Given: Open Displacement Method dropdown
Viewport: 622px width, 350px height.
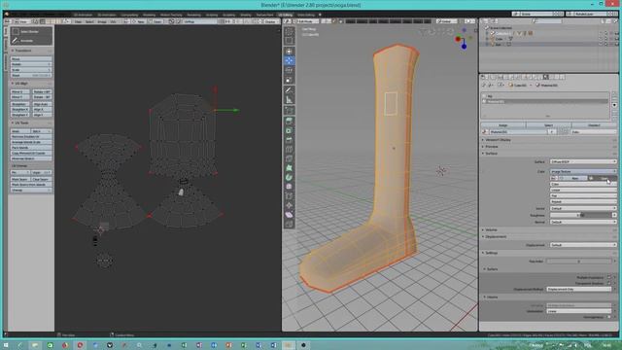Looking at the screenshot, I should tap(579, 290).
